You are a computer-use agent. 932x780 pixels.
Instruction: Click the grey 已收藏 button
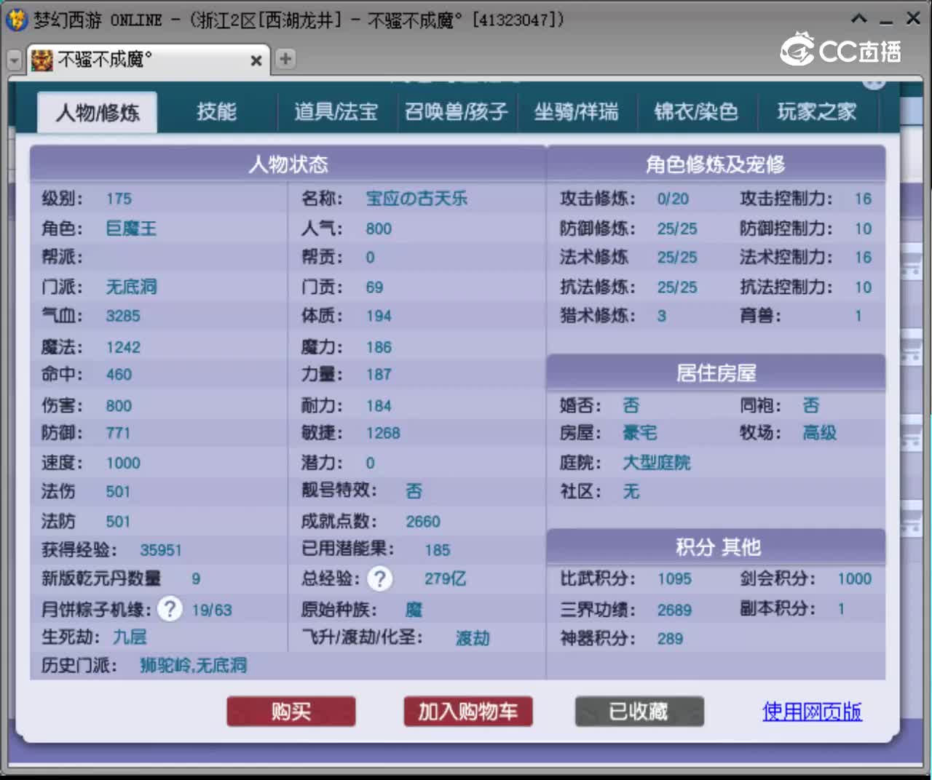tap(639, 712)
